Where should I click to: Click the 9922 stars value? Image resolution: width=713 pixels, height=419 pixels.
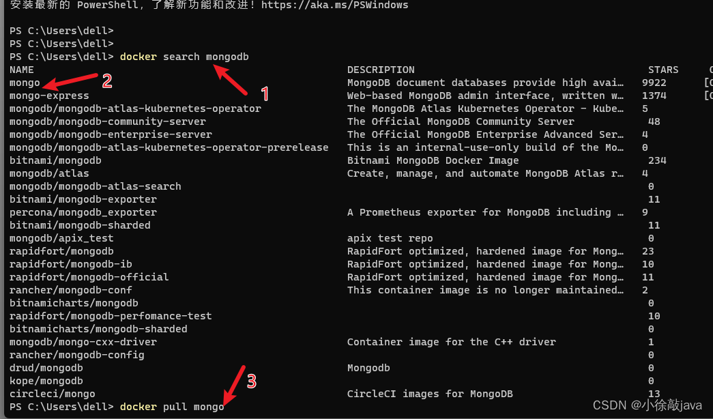[654, 83]
